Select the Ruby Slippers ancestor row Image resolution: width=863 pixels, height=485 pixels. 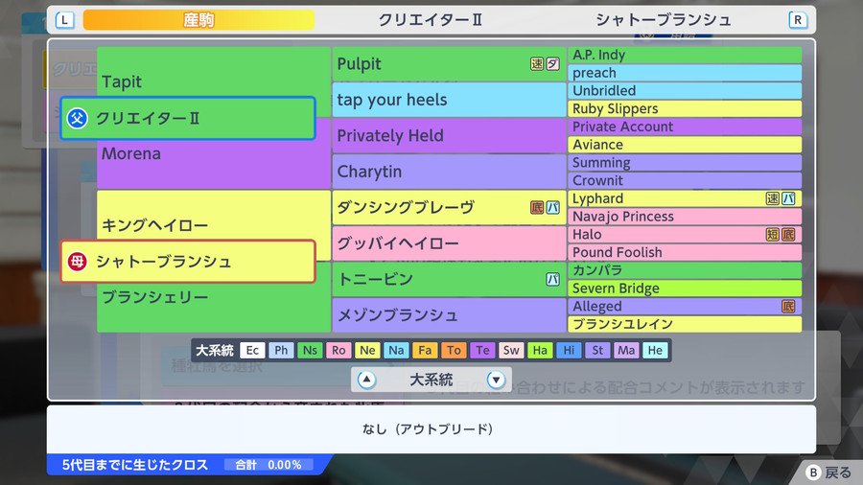[x=685, y=109]
